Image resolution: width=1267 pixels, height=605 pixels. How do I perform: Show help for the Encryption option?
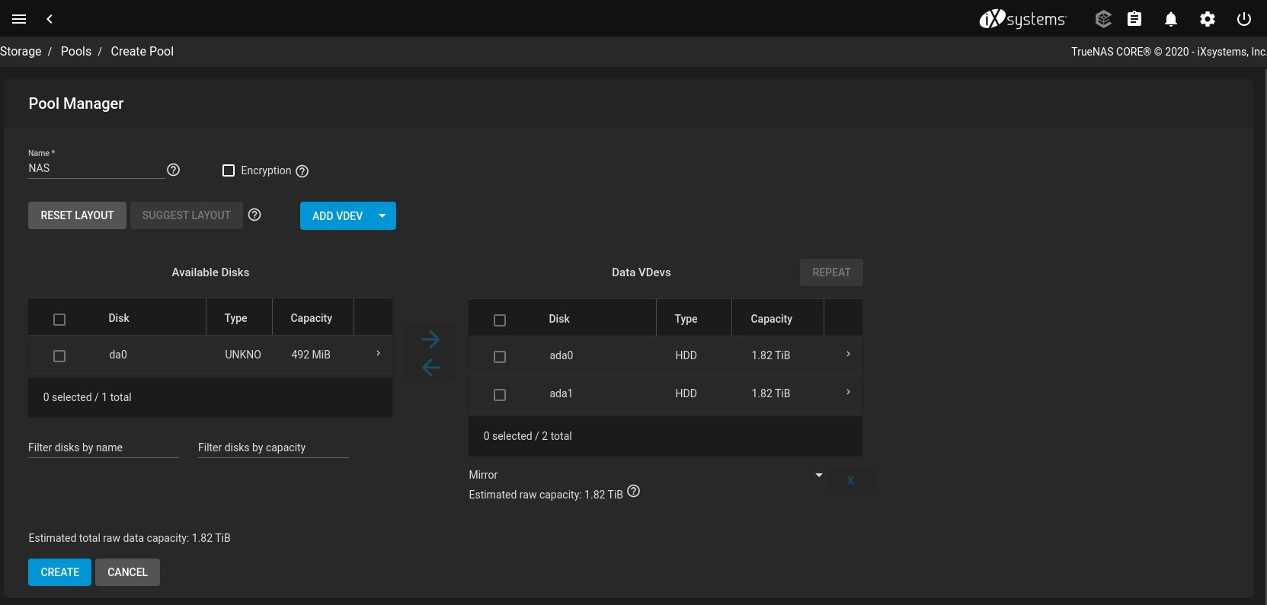click(302, 171)
